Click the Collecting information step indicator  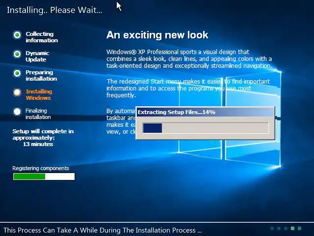(x=17, y=35)
